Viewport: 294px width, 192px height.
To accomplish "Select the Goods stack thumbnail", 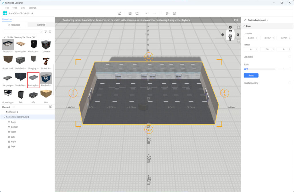I will 8,60.
